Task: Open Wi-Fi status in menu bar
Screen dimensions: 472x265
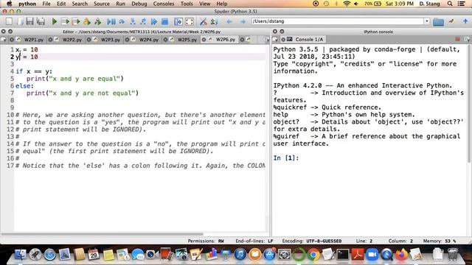Action: click(347, 4)
